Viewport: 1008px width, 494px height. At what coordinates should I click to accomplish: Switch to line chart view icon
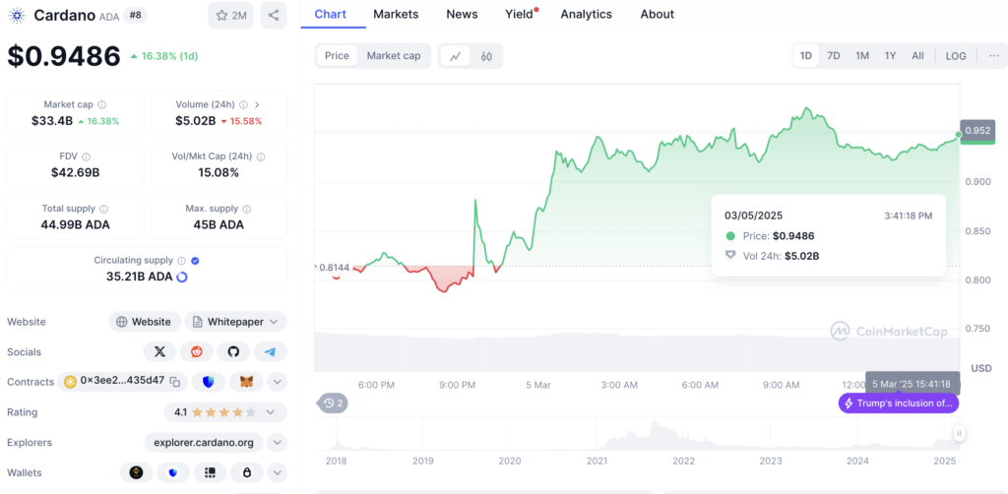[x=455, y=56]
